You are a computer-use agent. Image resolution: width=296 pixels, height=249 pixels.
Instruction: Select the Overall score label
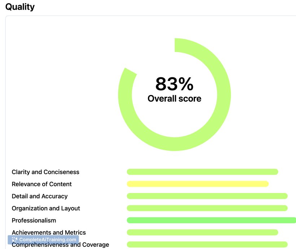[174, 99]
